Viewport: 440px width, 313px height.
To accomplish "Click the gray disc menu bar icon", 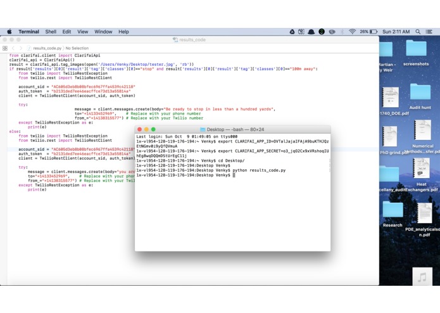I will pyautogui.click(x=332, y=32).
